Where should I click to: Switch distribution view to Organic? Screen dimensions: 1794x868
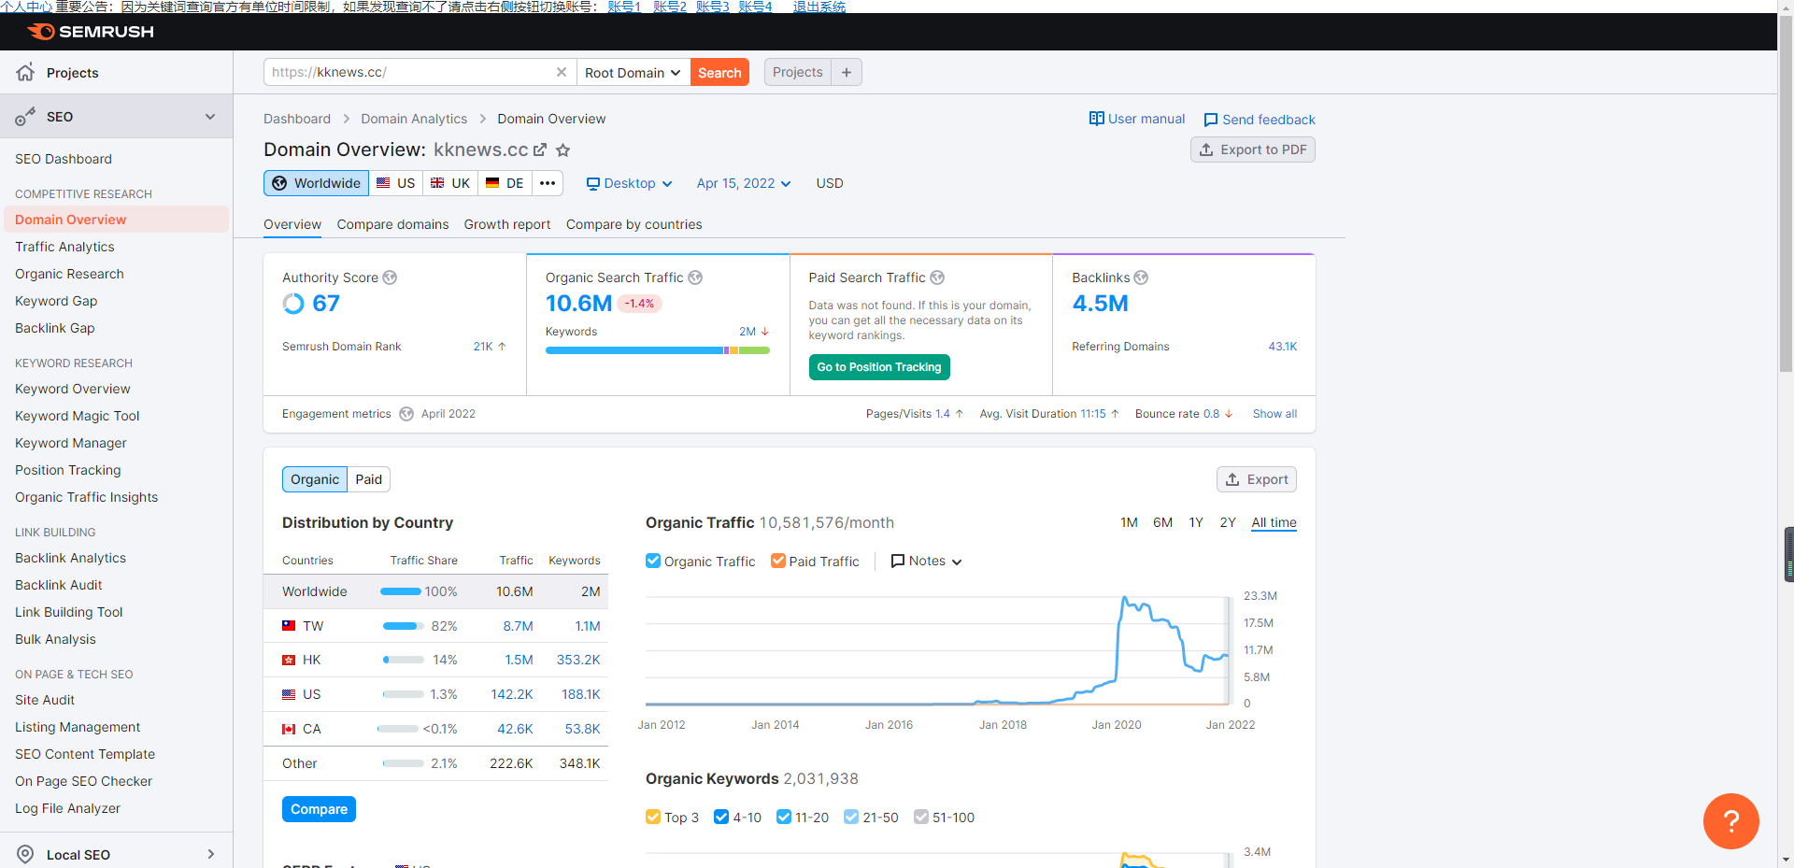[315, 479]
